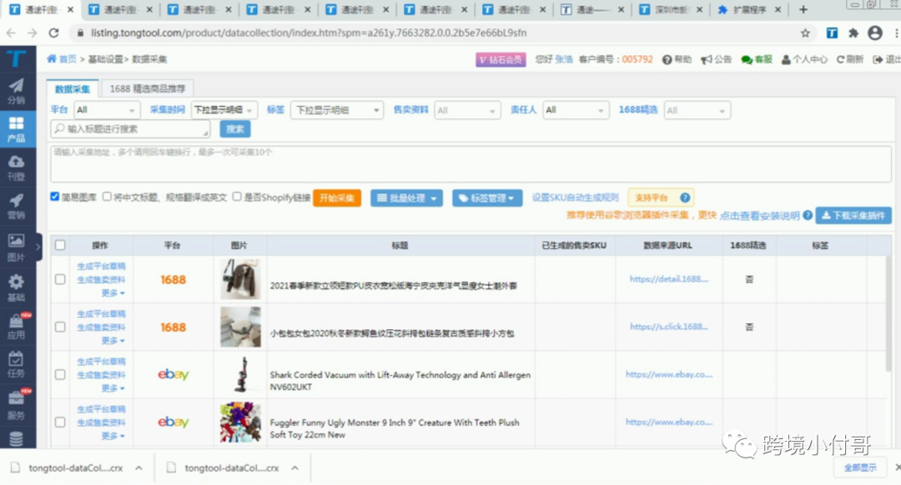Select the 数据采集 tab
The width and height of the screenshot is (901, 485).
[x=73, y=88]
